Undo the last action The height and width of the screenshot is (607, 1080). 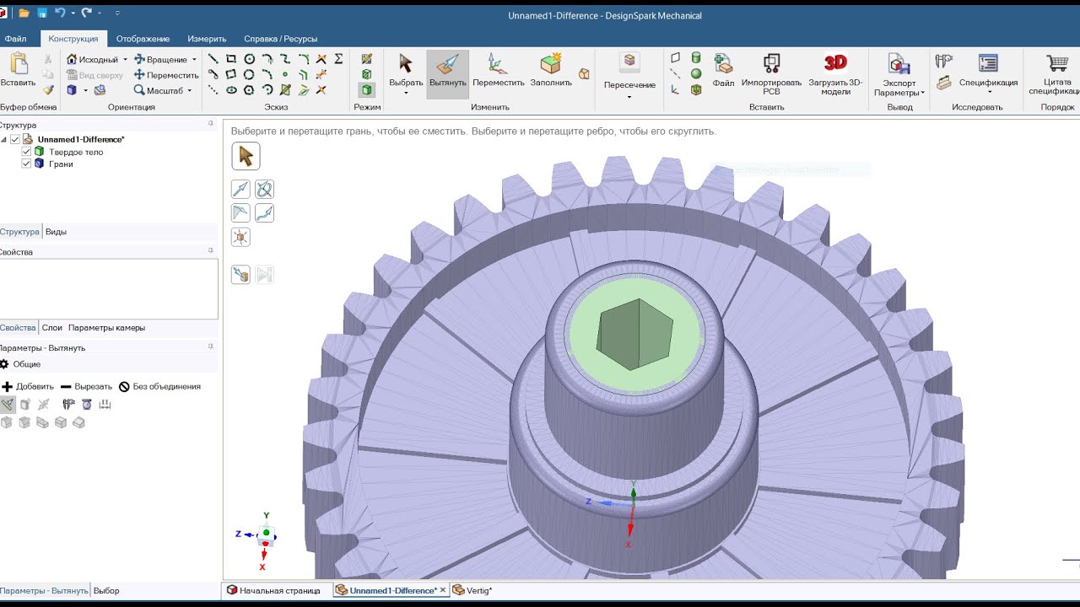(x=60, y=13)
